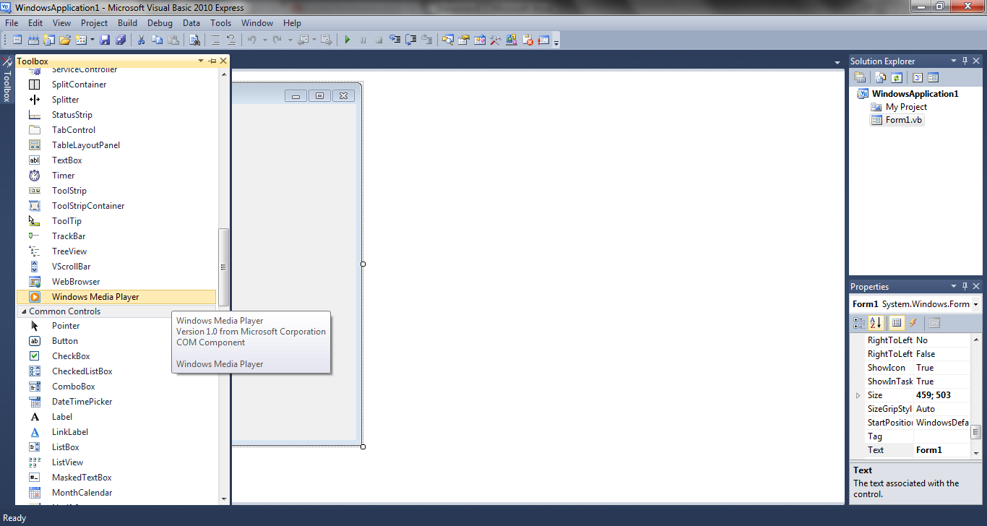Open the Window menu
The image size is (987, 526).
257,23
